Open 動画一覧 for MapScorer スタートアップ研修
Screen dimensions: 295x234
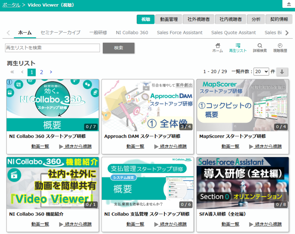click(x=230, y=146)
